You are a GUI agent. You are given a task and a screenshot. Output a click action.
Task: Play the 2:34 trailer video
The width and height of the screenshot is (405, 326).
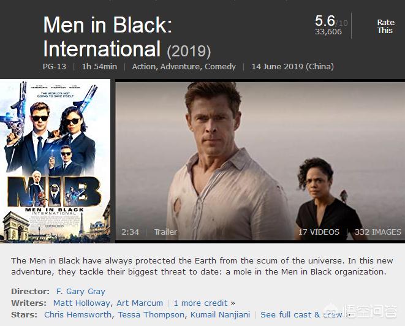coord(260,161)
